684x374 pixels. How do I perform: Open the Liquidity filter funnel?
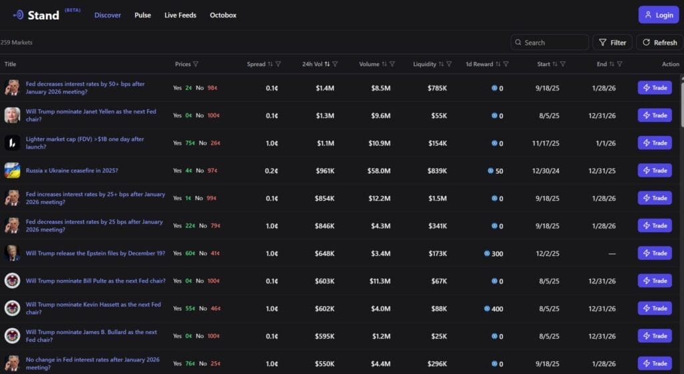tap(449, 64)
